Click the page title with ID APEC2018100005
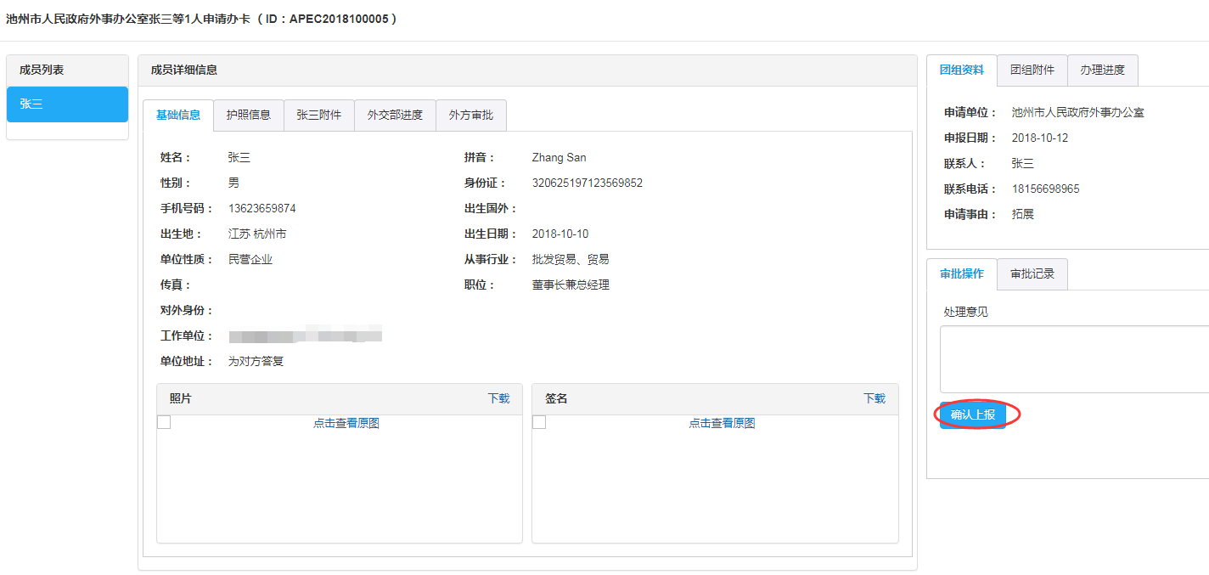The image size is (1209, 575). coord(201,18)
